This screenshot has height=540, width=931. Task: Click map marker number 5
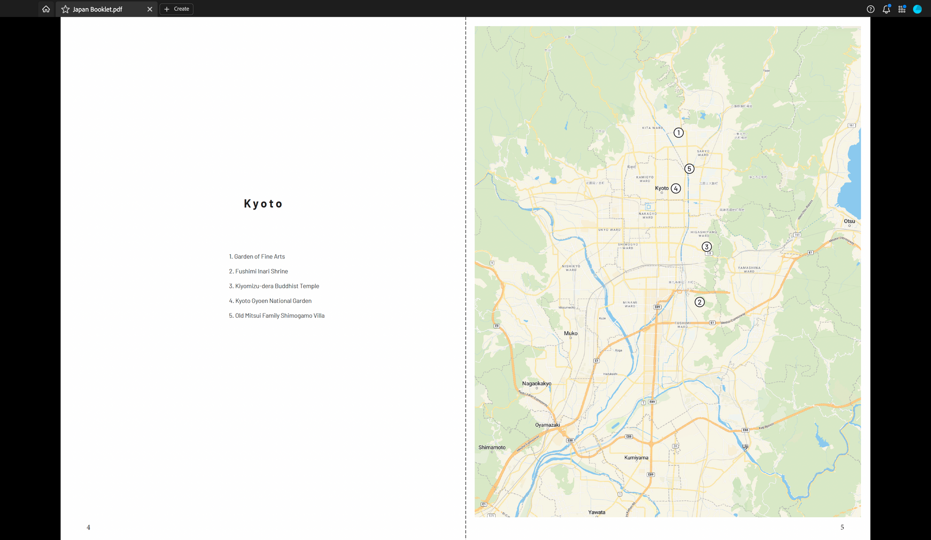coord(689,169)
